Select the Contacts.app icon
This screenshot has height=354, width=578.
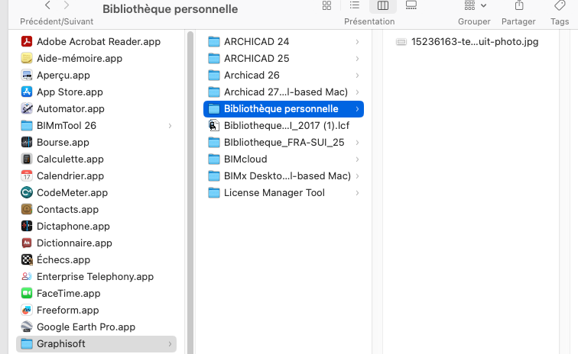(27, 209)
